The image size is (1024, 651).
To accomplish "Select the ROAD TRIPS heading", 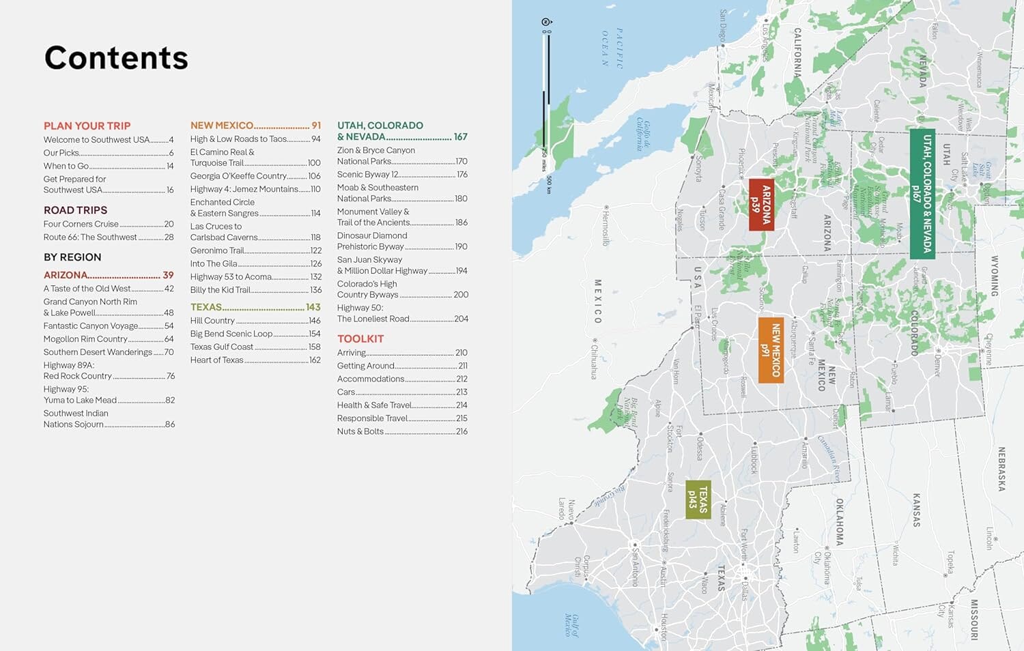I will coord(75,210).
